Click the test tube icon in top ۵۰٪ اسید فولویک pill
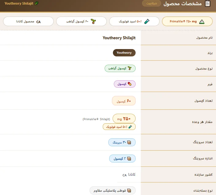The image size is (216, 195). click(147, 21)
